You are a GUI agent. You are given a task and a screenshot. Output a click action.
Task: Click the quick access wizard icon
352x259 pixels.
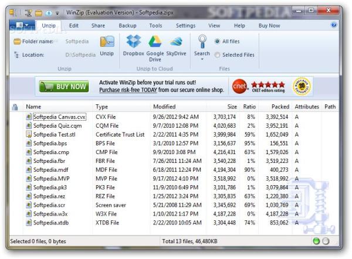tap(28, 13)
